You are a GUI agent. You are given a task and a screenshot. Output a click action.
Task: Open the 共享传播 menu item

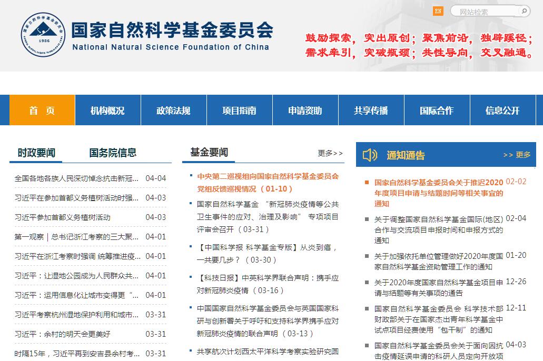click(371, 110)
